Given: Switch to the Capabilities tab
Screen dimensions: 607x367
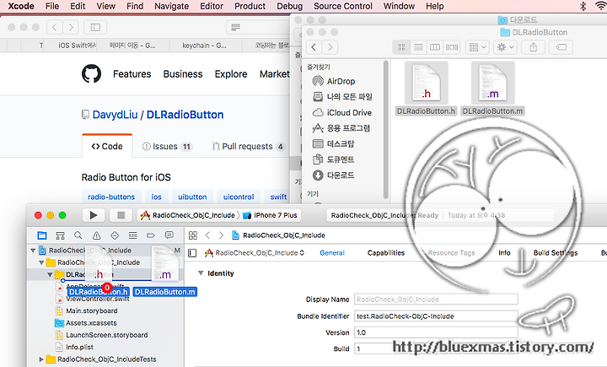Looking at the screenshot, I should (386, 252).
